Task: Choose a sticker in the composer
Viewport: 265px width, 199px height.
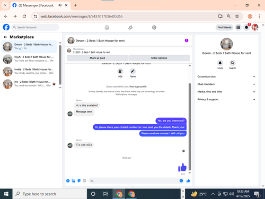Action: pos(79,180)
